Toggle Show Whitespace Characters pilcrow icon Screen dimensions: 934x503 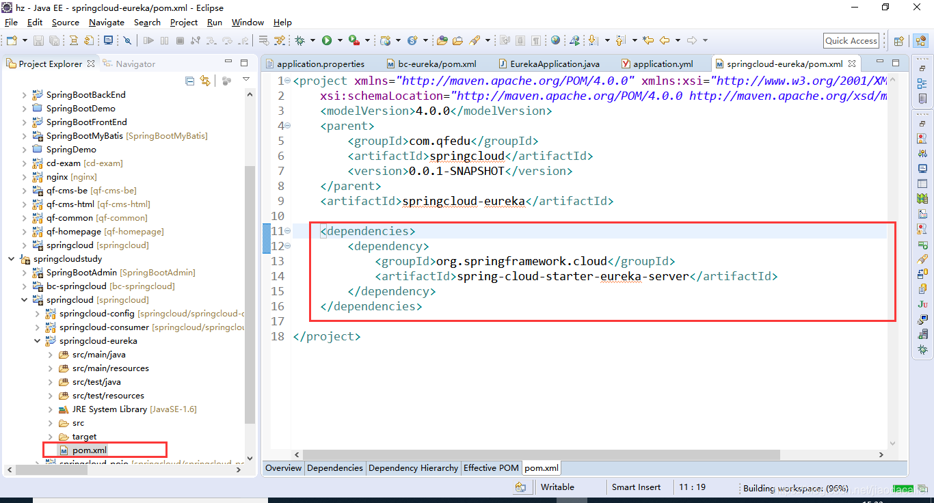pyautogui.click(x=536, y=40)
